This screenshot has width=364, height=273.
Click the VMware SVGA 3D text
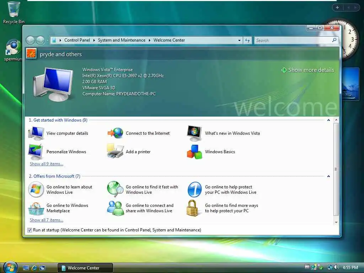tap(99, 88)
